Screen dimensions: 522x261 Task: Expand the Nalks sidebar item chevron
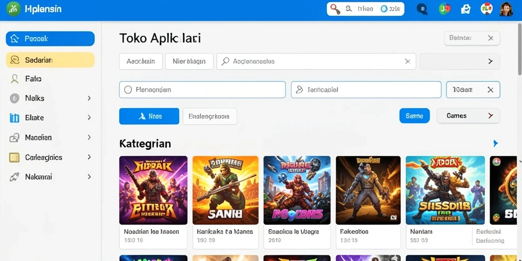point(89,98)
